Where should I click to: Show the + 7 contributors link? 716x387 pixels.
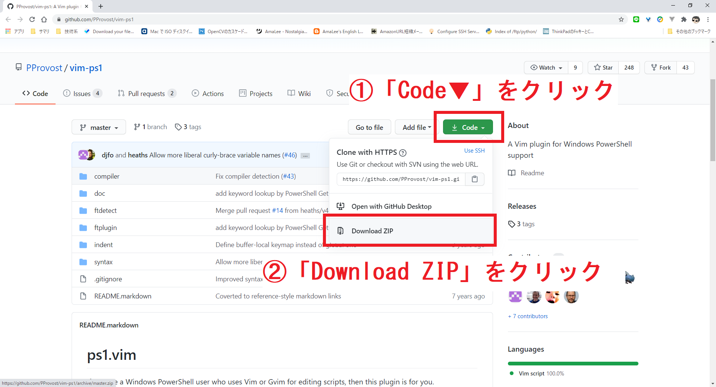[x=528, y=316]
